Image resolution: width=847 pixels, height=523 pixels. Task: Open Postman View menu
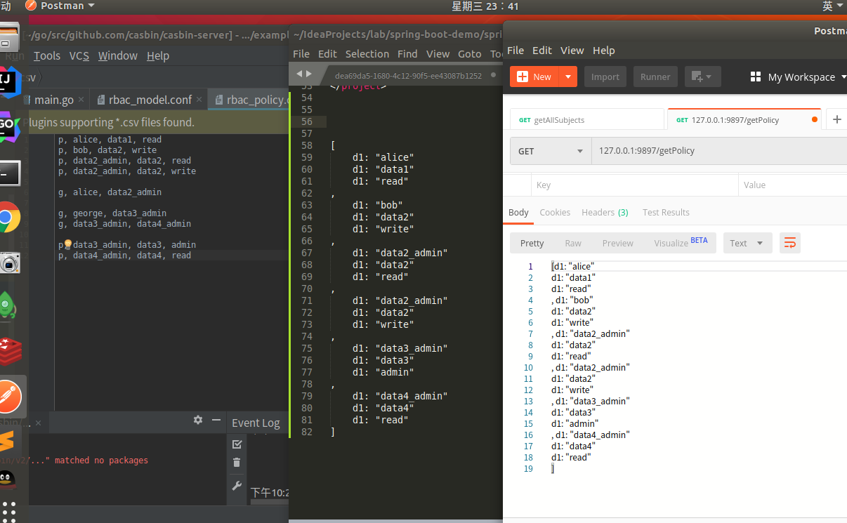572,51
